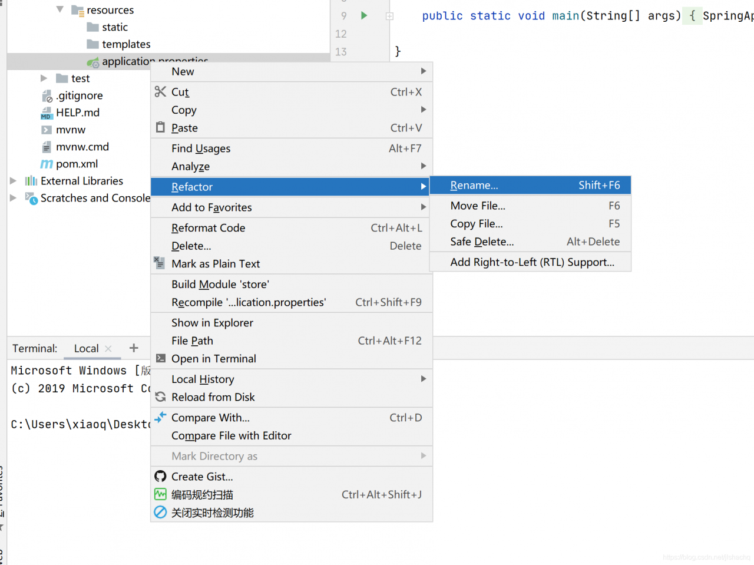Click the Compare With arrows icon
The width and height of the screenshot is (754, 565).
[160, 417]
